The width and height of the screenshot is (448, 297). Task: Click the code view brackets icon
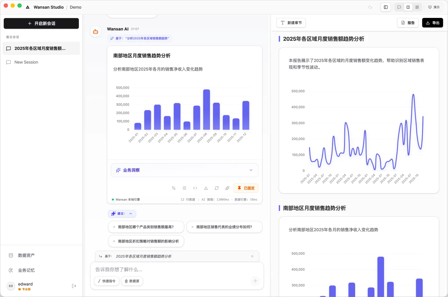pyautogui.click(x=195, y=188)
